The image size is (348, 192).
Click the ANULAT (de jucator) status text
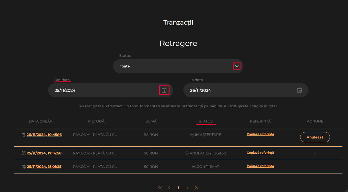pos(208,153)
